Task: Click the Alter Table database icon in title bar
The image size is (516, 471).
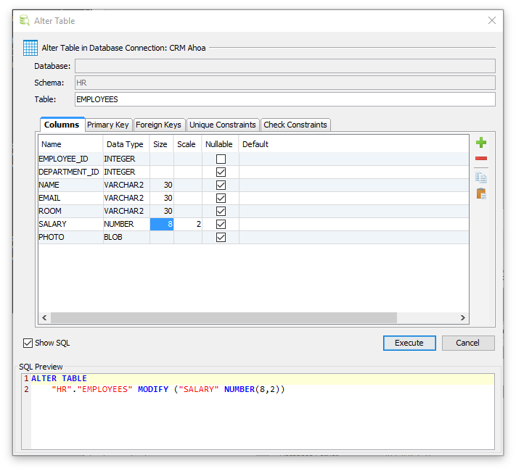Action: (x=24, y=20)
